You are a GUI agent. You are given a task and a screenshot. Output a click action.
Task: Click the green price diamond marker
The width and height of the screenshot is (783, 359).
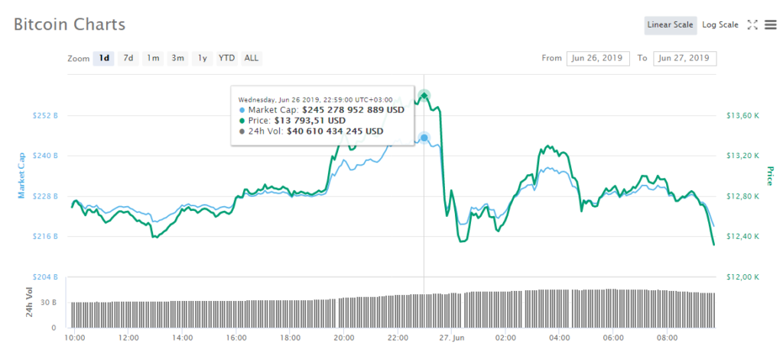click(x=424, y=95)
